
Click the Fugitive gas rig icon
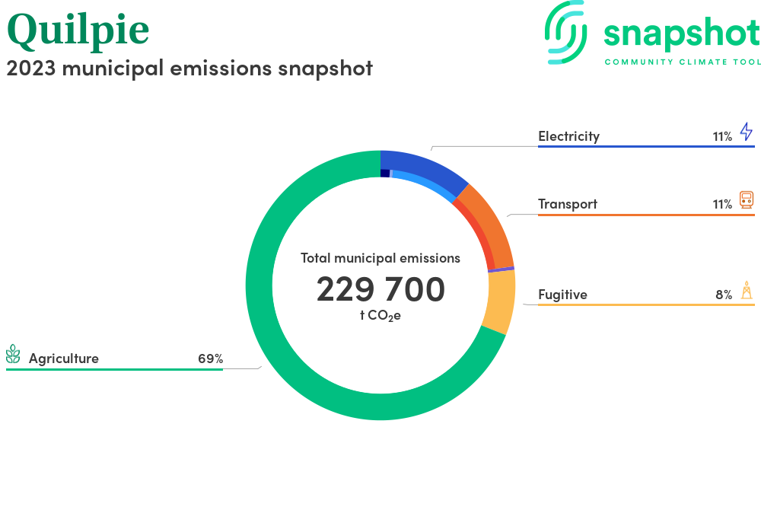click(746, 290)
